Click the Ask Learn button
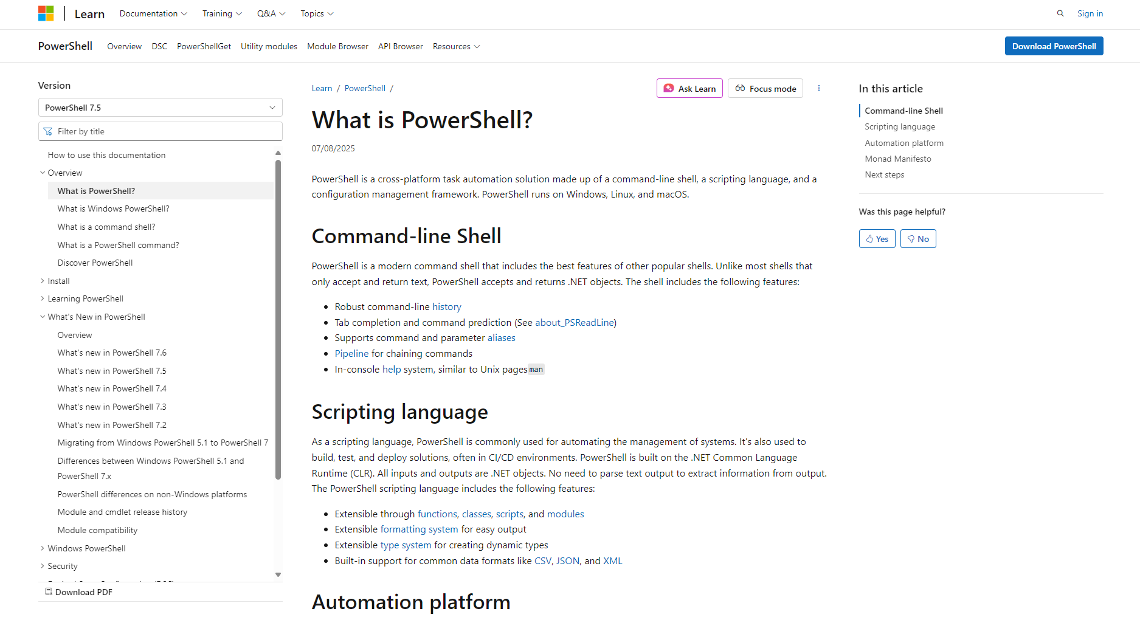This screenshot has height=617, width=1140. (x=689, y=88)
